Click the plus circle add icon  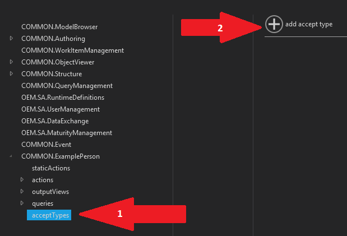click(274, 24)
